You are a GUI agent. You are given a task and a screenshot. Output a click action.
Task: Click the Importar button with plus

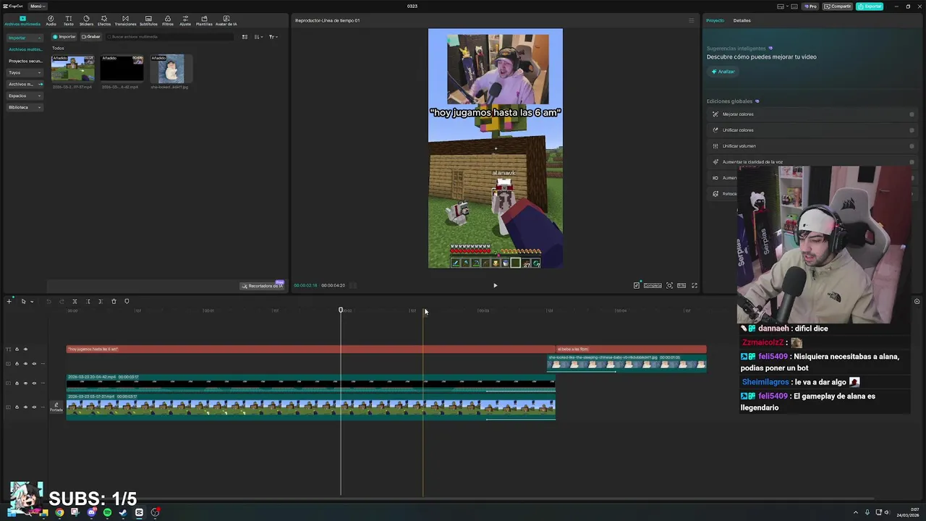[64, 37]
